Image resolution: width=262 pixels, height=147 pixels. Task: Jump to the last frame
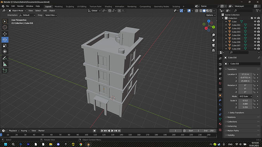click(x=119, y=131)
